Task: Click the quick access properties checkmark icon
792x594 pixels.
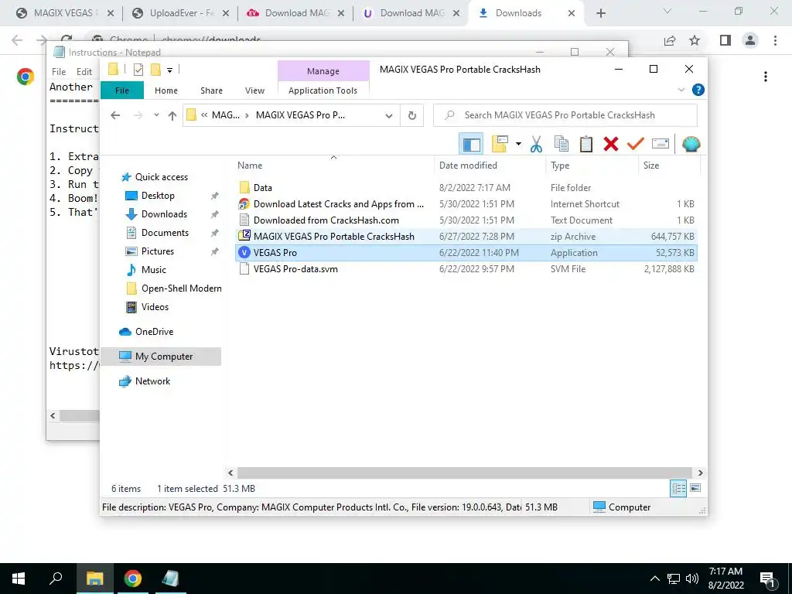Action: (x=138, y=70)
